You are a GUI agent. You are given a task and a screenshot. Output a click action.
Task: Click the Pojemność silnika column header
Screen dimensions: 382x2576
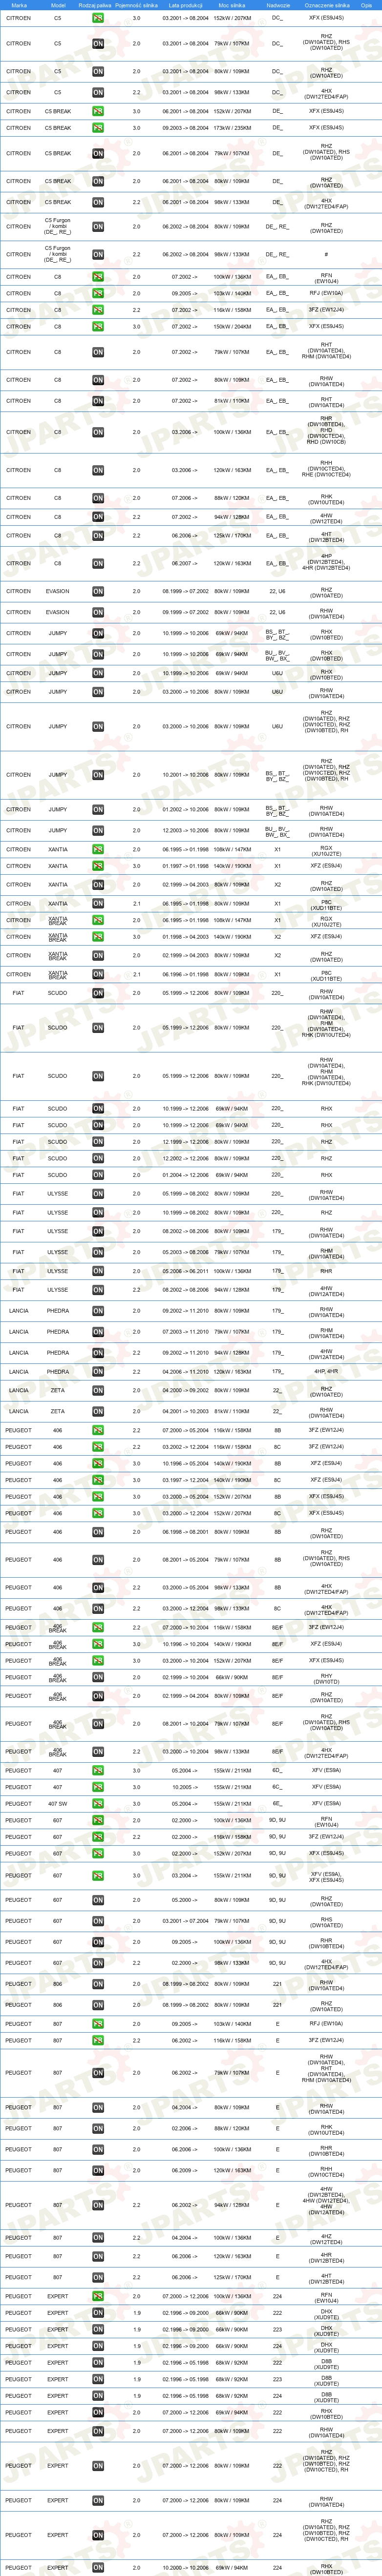point(137,5)
